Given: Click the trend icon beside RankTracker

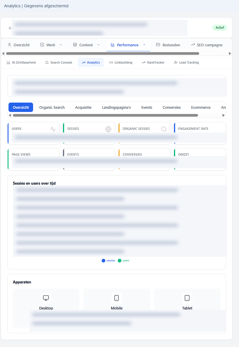Looking at the screenshot, I should [144, 63].
